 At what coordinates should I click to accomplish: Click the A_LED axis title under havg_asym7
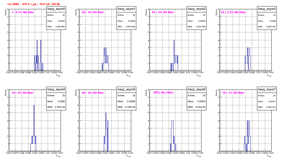(269, 156)
